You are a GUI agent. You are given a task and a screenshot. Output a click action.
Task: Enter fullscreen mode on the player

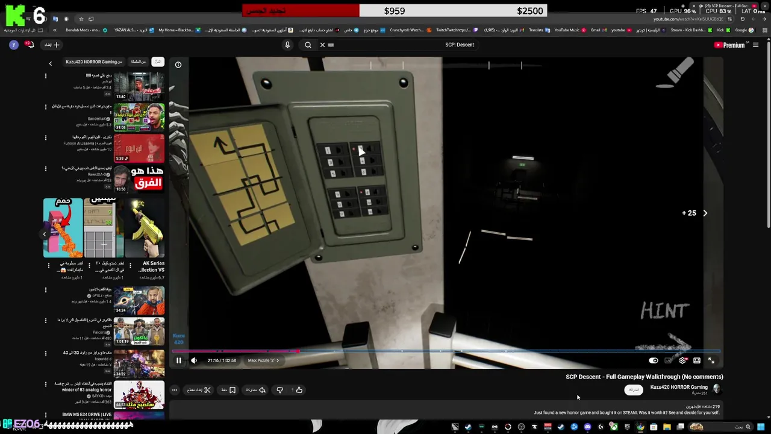click(711, 360)
